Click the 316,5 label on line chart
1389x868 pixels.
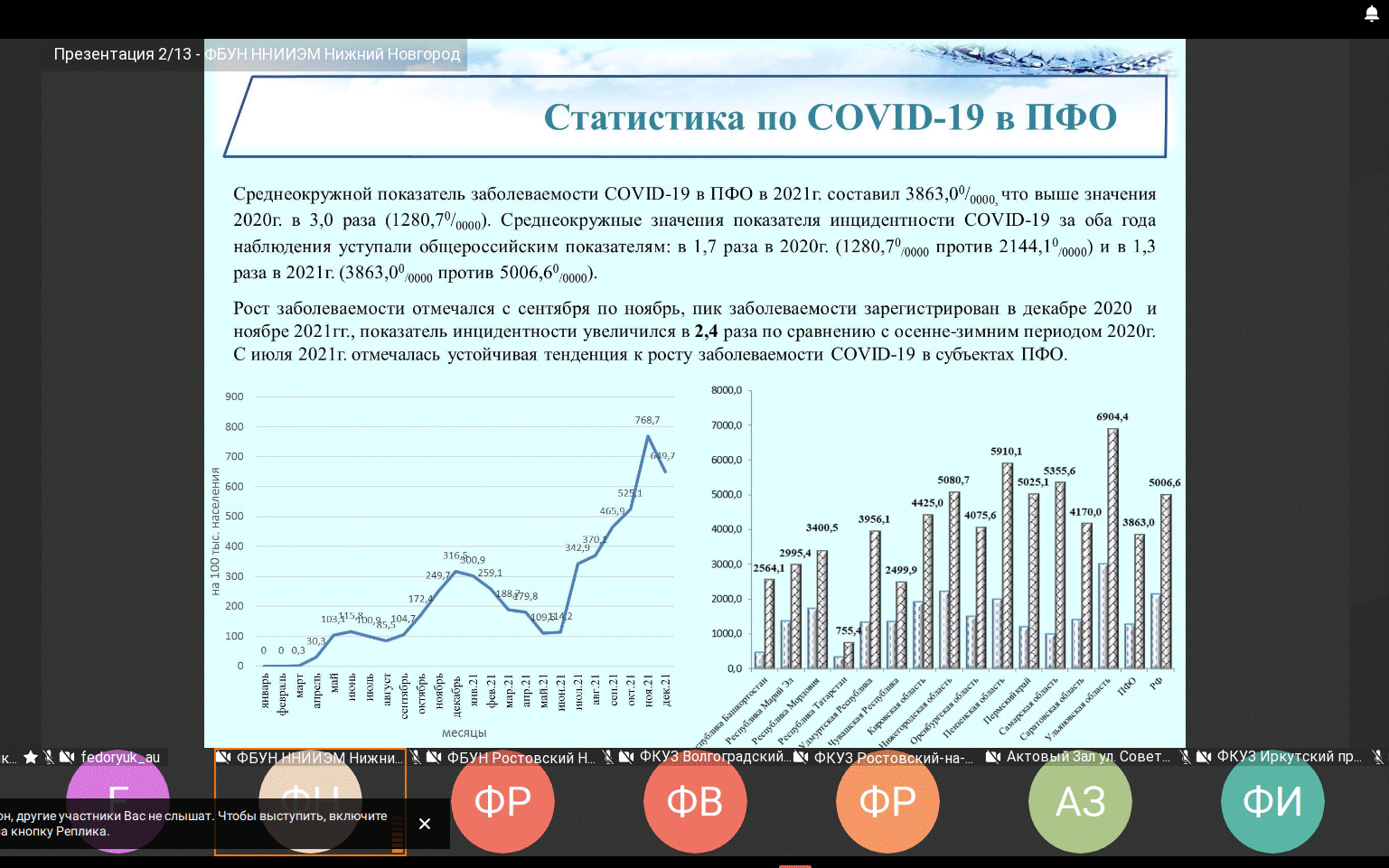tap(455, 555)
